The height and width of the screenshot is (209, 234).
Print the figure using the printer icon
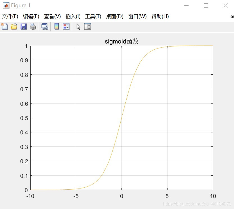[33, 26]
